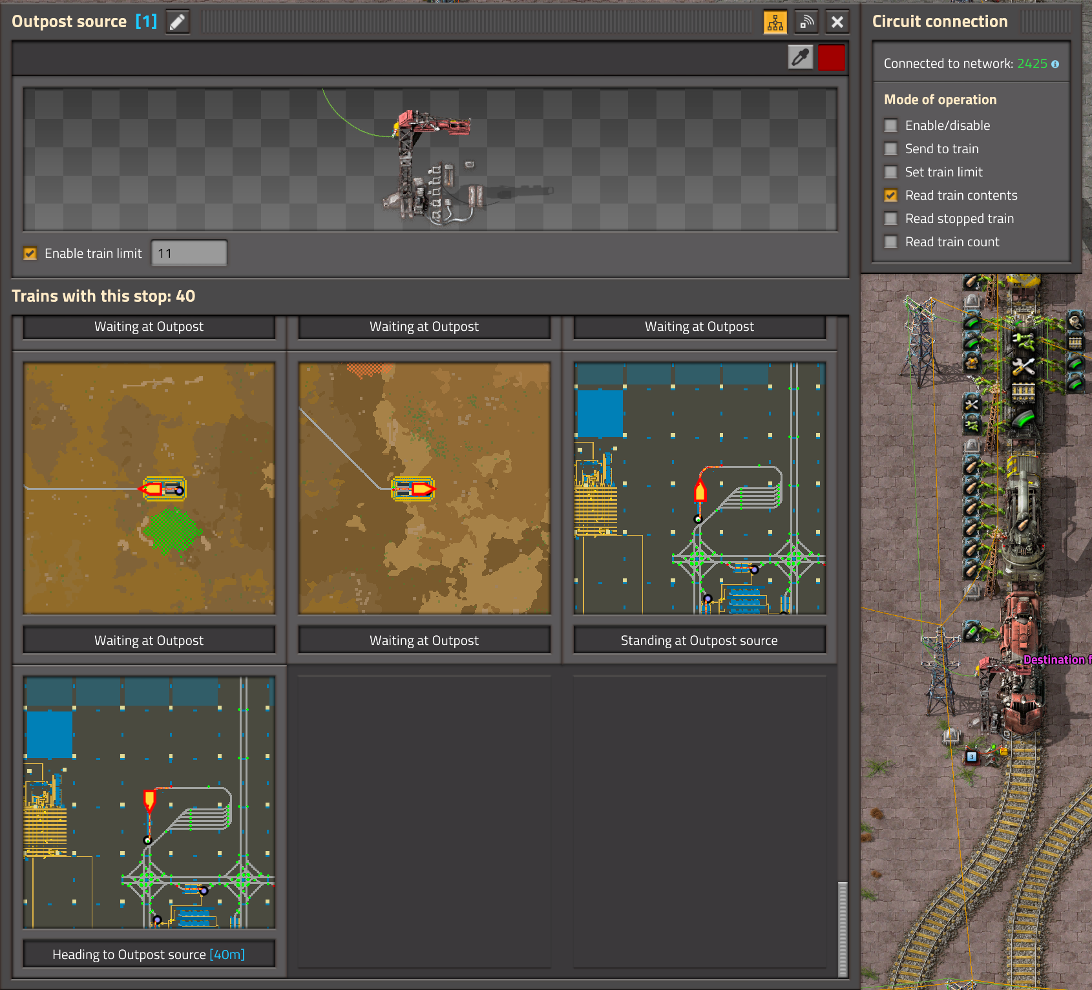Viewport: 1092px width, 990px height.
Task: Click the pencil rename icon beside Outpost source
Action: [x=177, y=22]
